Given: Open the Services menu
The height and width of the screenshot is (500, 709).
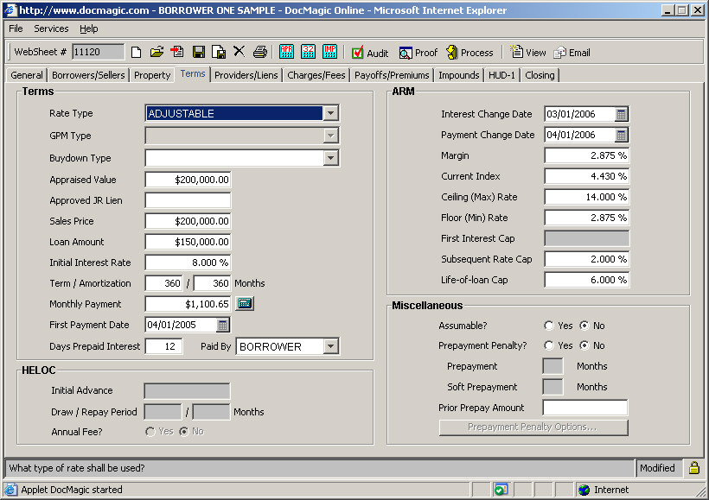Looking at the screenshot, I should (51, 28).
